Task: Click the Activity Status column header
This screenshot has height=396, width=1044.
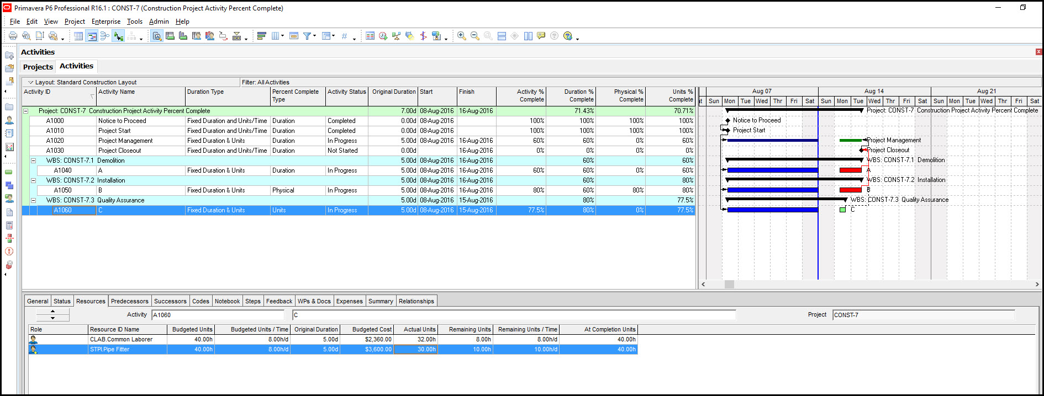Action: [347, 96]
